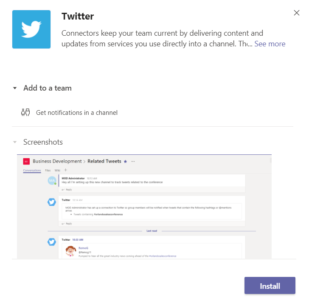Screen dimensions: 309x302
Task: Click the Add to a team heading
Action: [47, 88]
